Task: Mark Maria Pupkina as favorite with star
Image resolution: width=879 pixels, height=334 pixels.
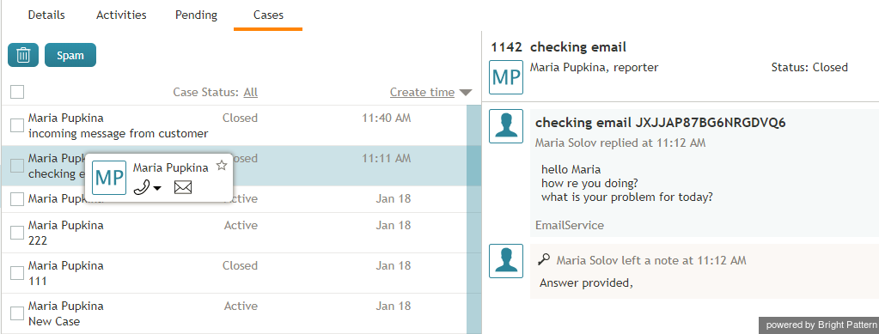Action: coord(222,166)
